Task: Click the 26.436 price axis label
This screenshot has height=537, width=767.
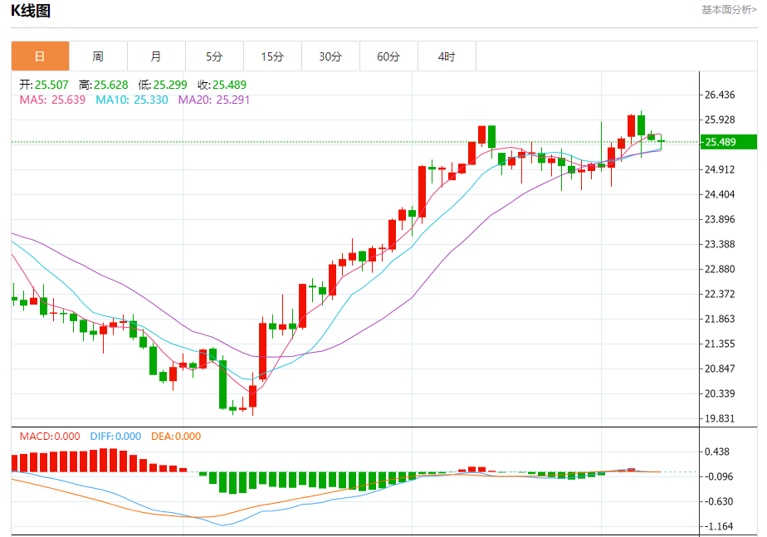Action: [x=720, y=95]
